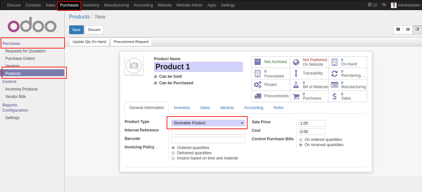
Task: Open Purchases cart icon
Action: tap(296, 96)
